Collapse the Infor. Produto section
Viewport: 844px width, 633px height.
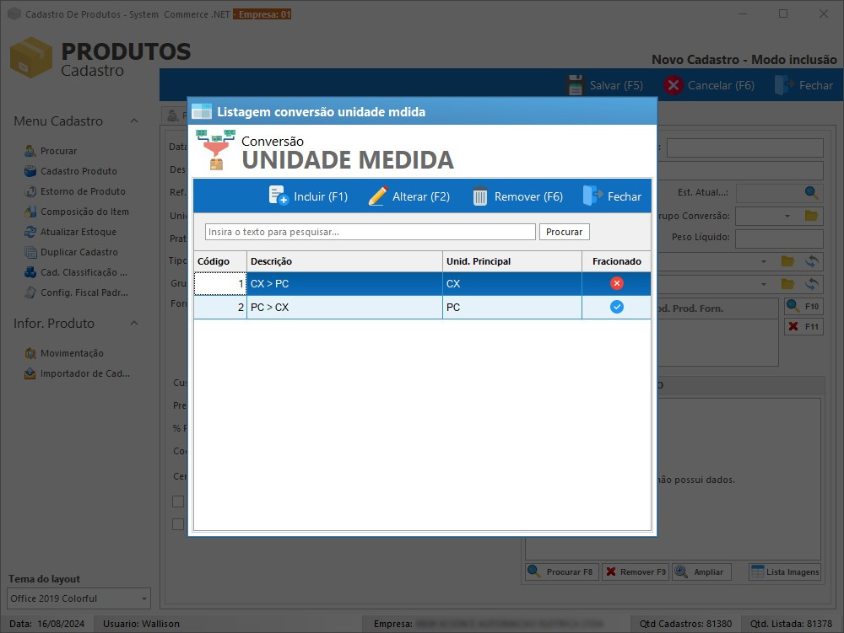(133, 323)
